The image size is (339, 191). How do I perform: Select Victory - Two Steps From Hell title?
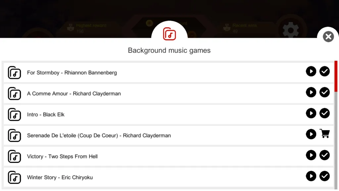tap(62, 157)
